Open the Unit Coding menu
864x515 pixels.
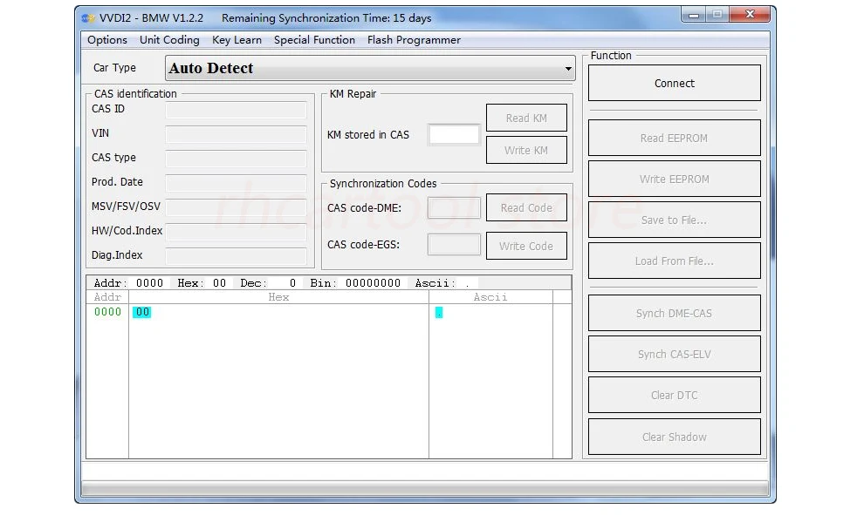point(169,40)
